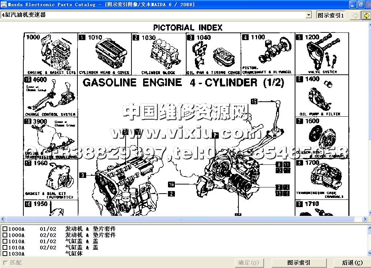The image size is (371, 268).
Task: Tick the 1010A 02/02 cylinder head checkbox
Action: pos(5,248)
